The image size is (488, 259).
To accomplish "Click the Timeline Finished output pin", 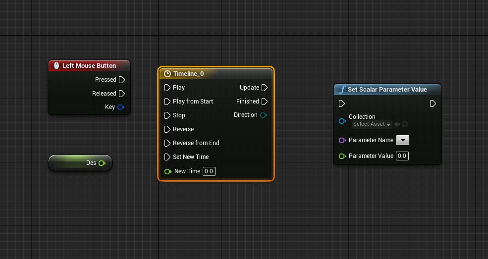I will pyautogui.click(x=265, y=102).
